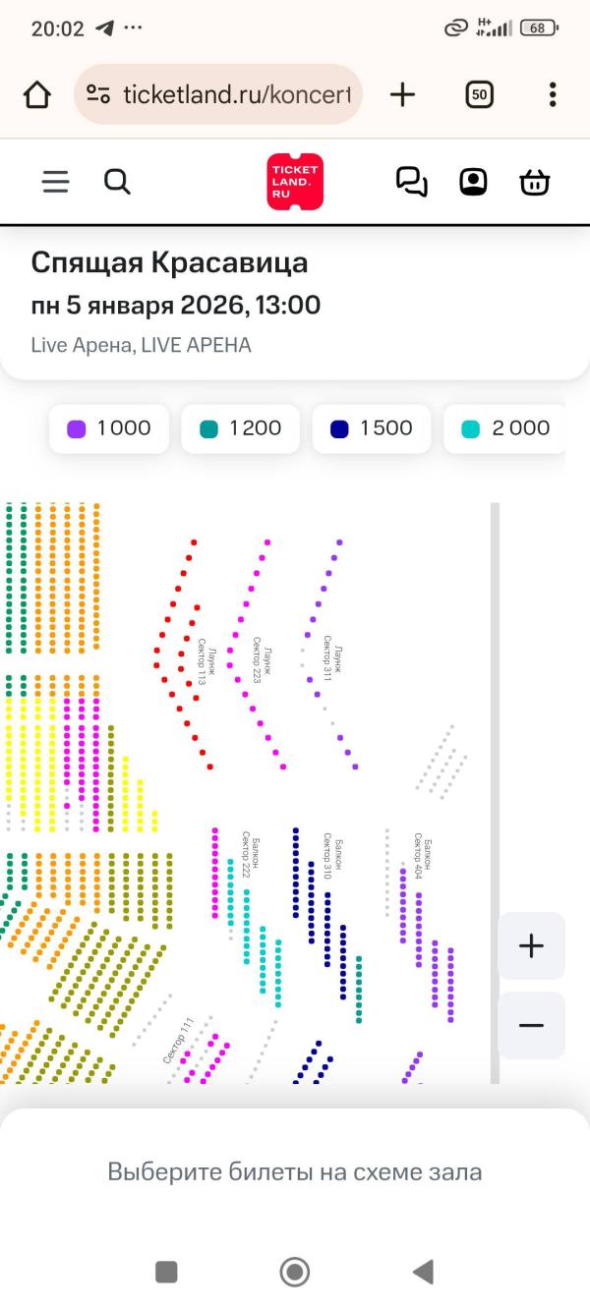
Task: Zoom out of the seating map
Action: coord(531,1025)
